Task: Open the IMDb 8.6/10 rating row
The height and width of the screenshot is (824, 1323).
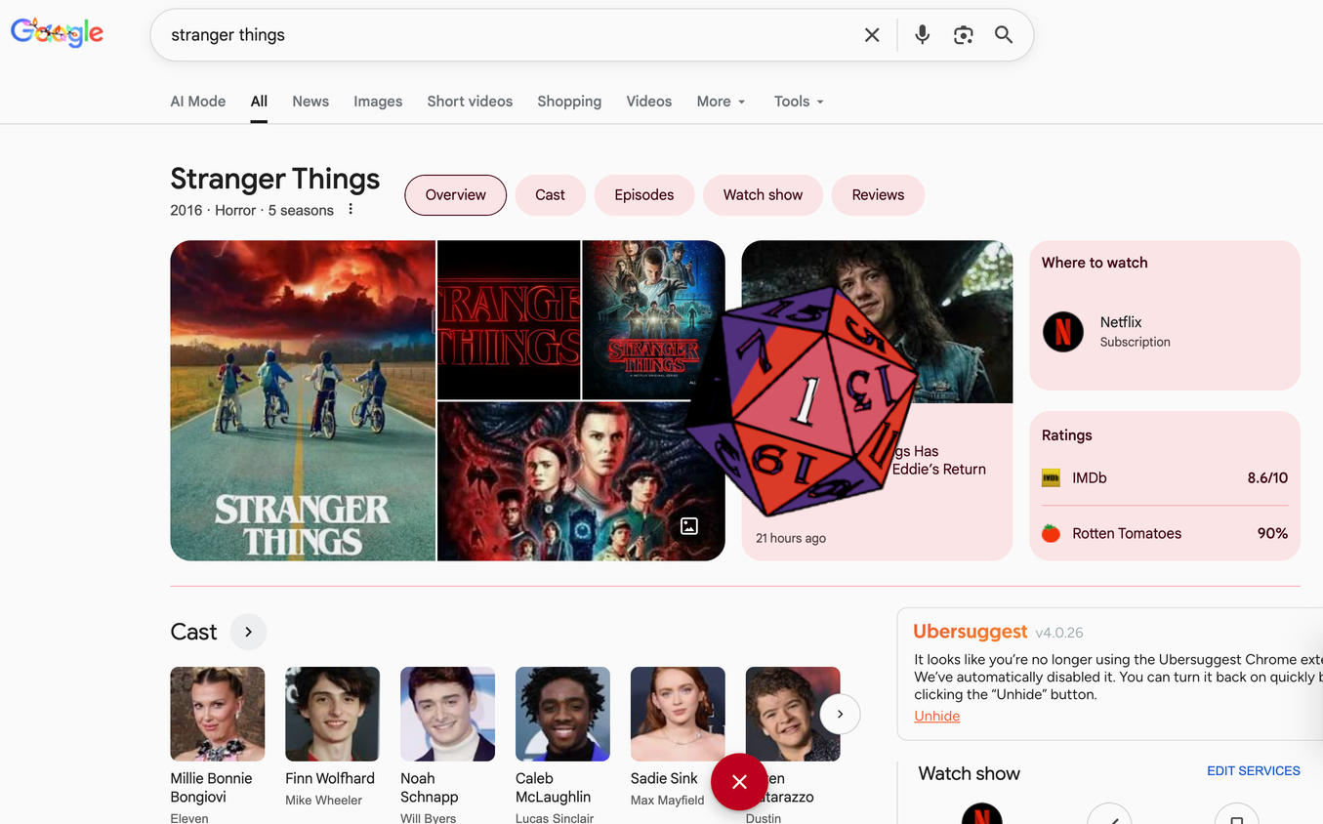Action: [1165, 477]
